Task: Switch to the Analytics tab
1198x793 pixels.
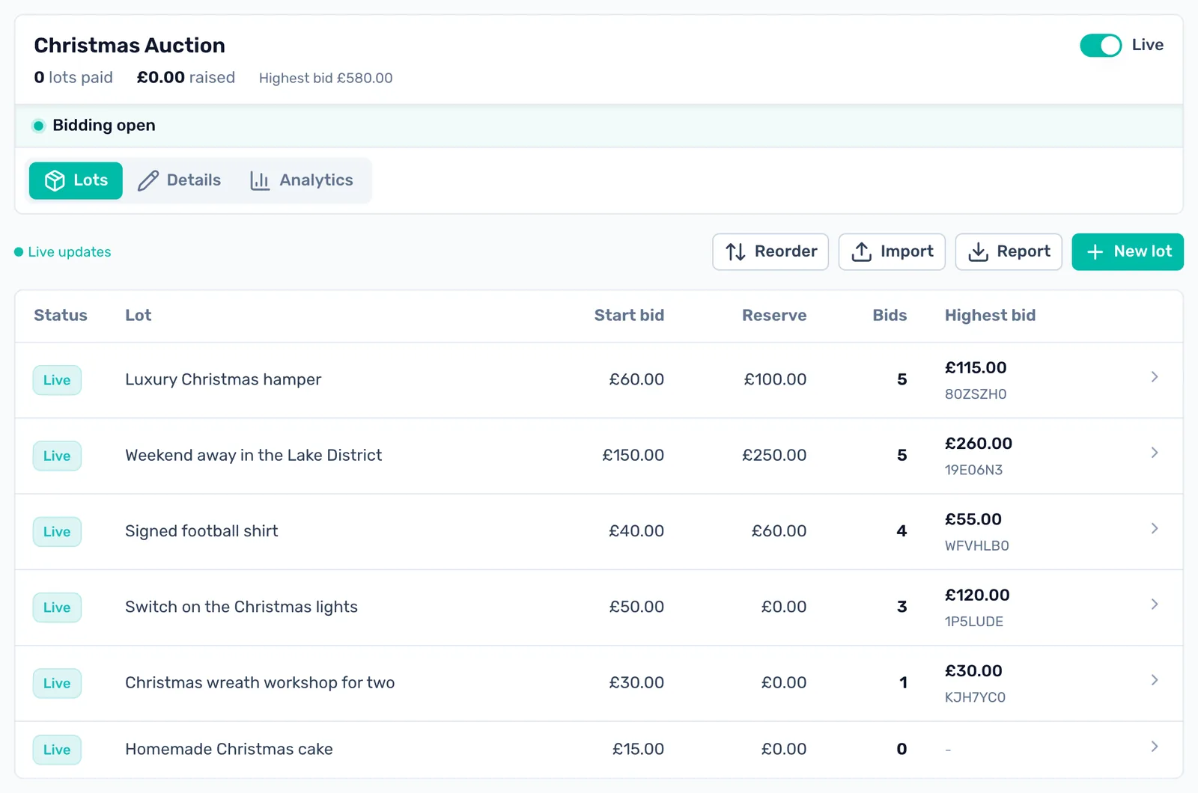Action: [x=302, y=180]
